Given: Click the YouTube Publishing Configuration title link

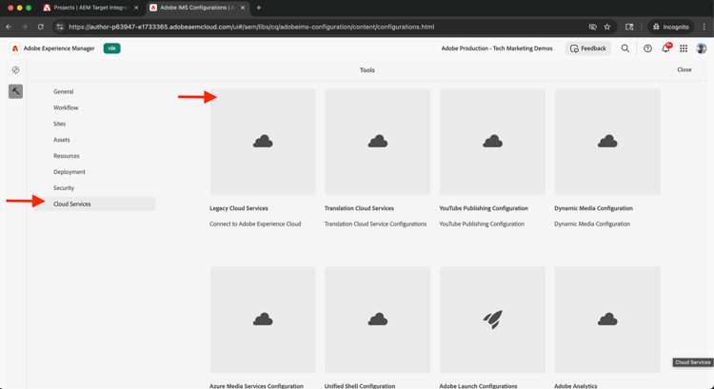Looking at the screenshot, I should pos(484,208).
